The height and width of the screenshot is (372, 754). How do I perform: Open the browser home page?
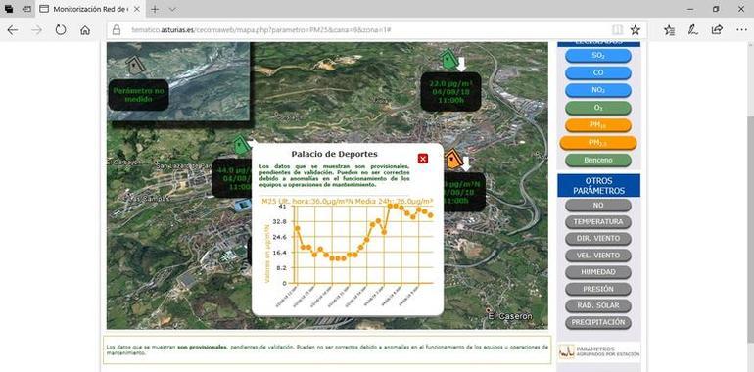click(85, 30)
